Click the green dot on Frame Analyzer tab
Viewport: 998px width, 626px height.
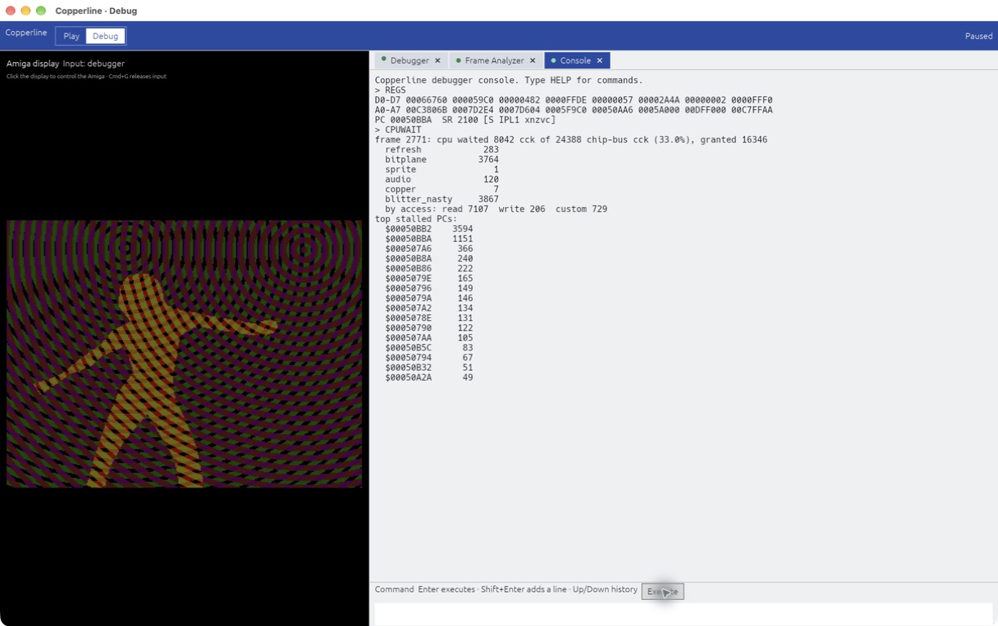458,60
